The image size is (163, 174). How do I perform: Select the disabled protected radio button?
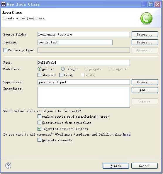(110, 69)
